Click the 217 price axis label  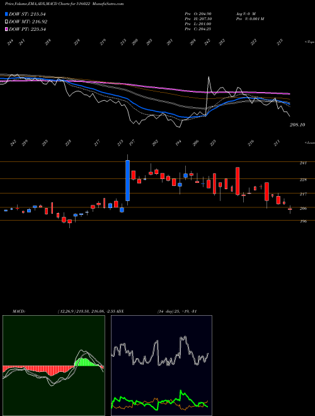[303, 194]
